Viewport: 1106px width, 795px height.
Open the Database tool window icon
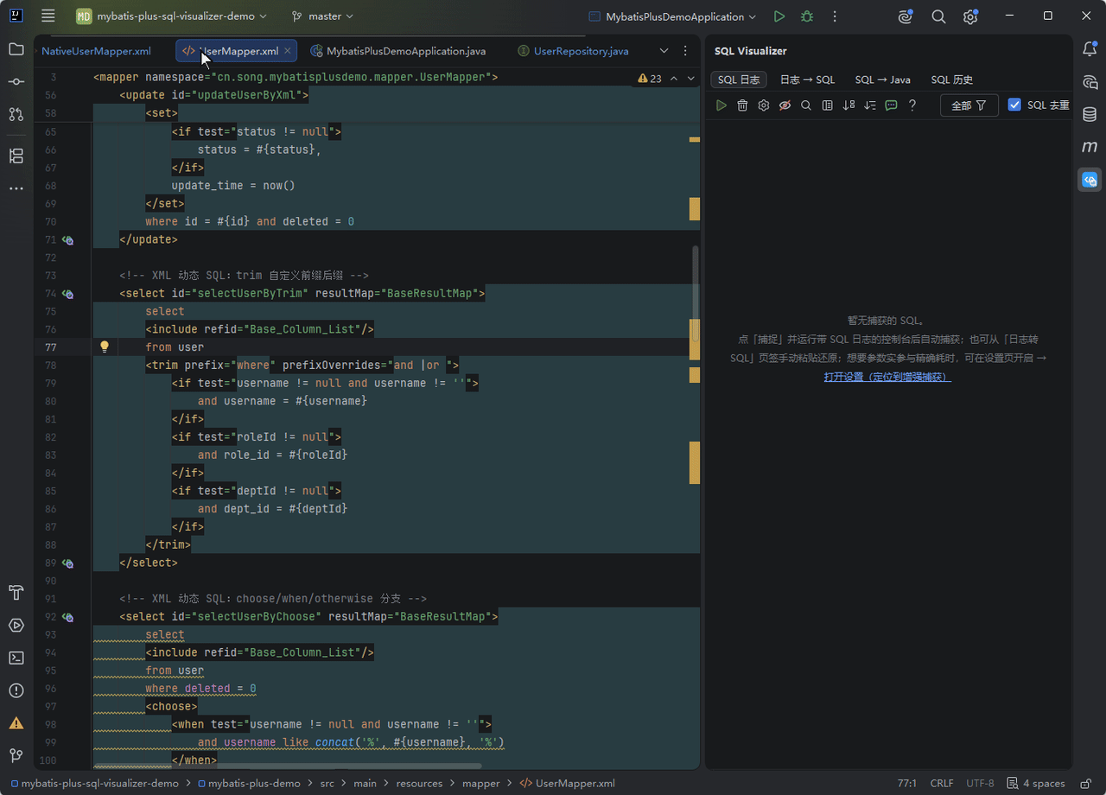pos(1090,114)
